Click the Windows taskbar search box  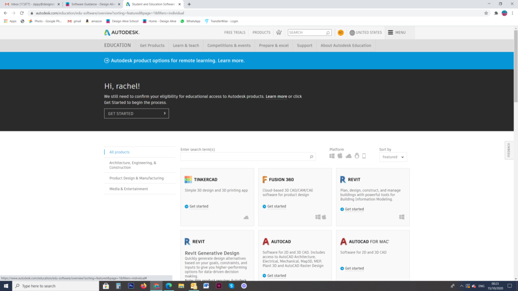(x=56, y=286)
